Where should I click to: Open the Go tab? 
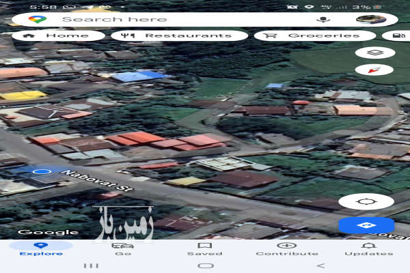tap(123, 248)
